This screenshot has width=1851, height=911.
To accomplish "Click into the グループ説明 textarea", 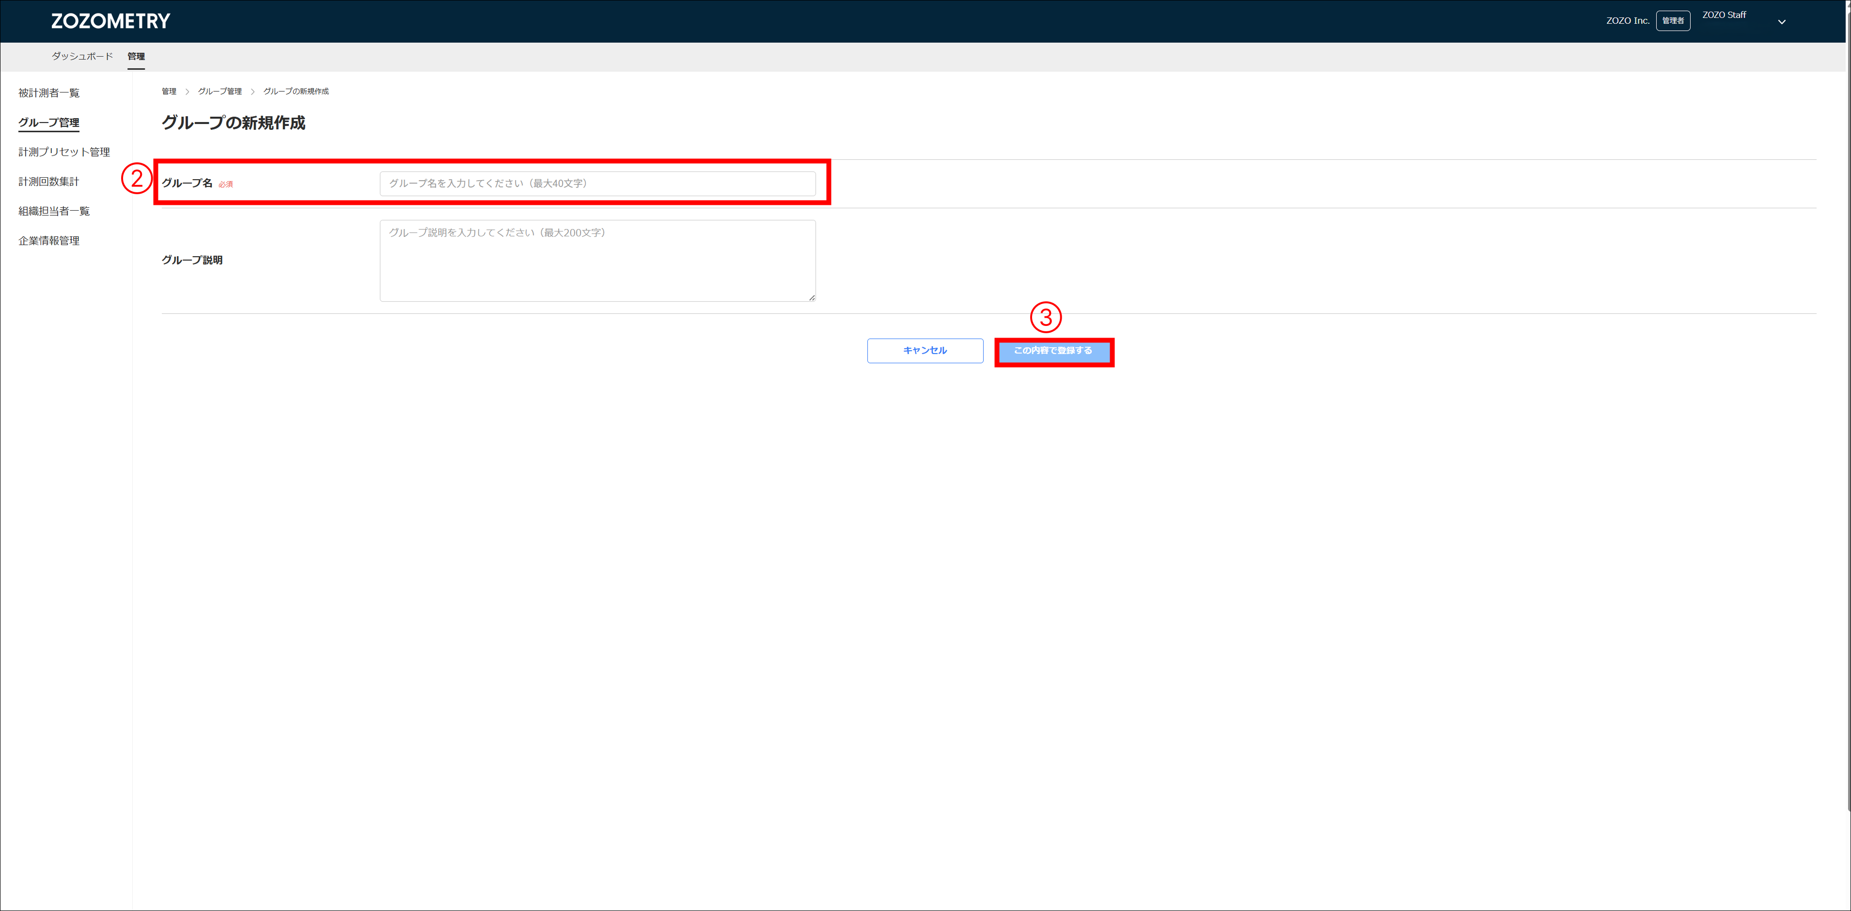I will point(597,261).
